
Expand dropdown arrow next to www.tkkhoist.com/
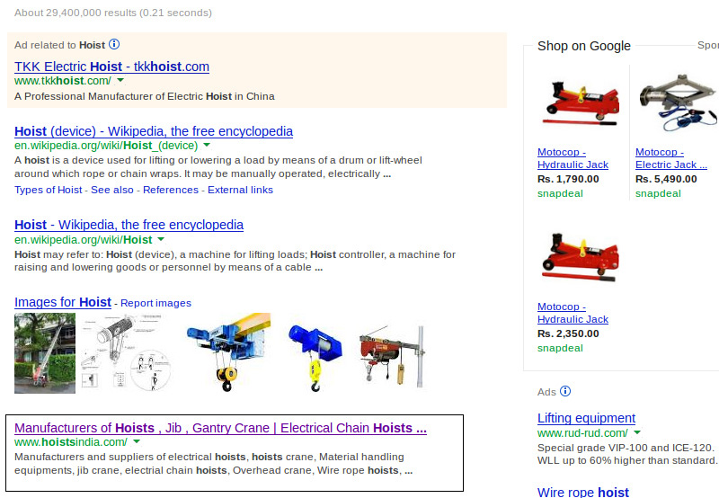point(120,80)
